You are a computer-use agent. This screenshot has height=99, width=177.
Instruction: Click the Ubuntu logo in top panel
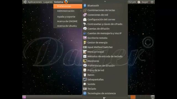pyautogui.click(x=25, y=2)
